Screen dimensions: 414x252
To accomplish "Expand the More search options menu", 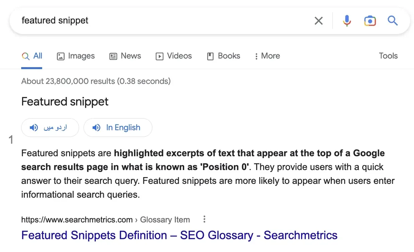I will coord(267,56).
